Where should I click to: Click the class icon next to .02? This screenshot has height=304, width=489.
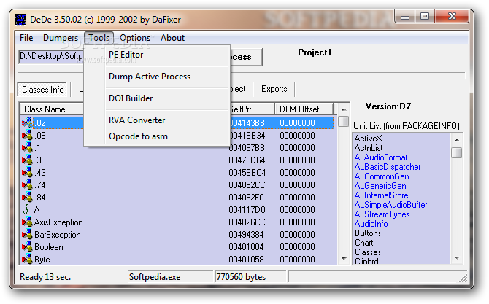[27, 122]
